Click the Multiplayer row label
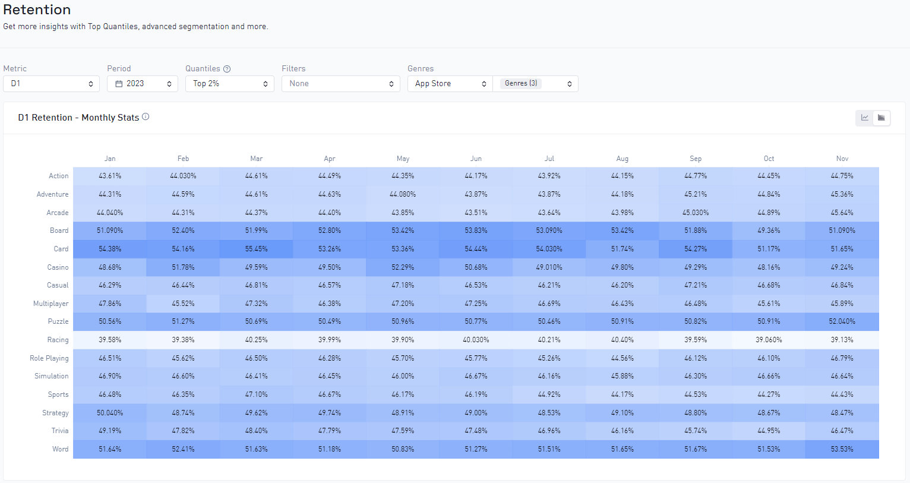 point(51,304)
